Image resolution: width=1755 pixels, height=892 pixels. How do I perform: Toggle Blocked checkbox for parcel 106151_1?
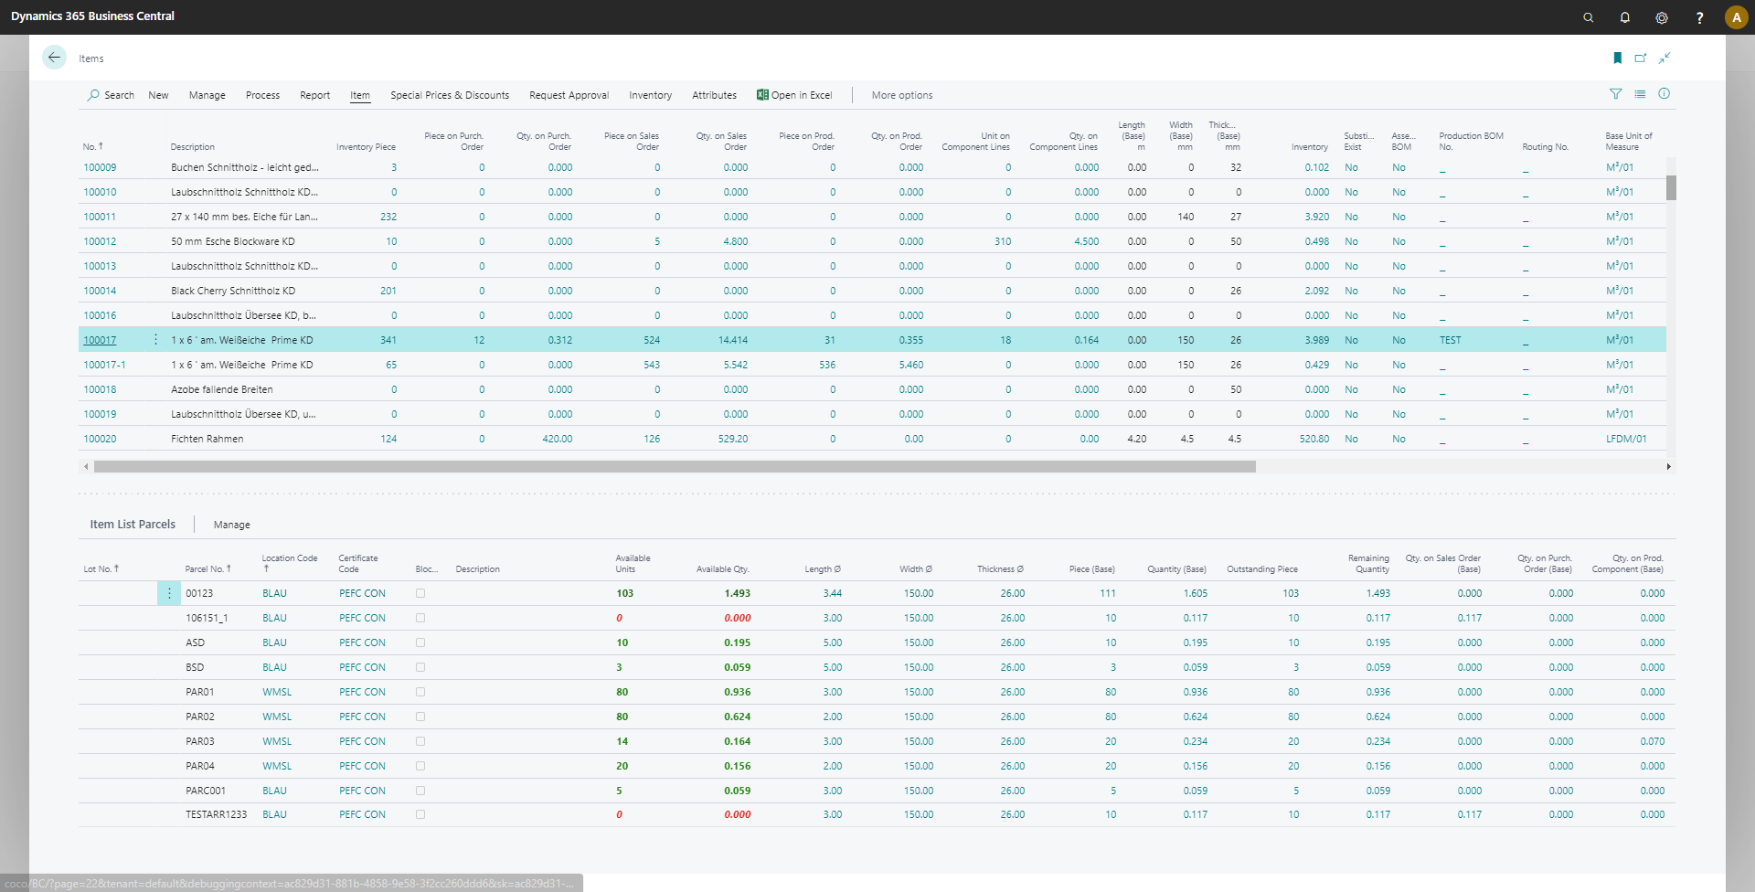click(x=420, y=618)
